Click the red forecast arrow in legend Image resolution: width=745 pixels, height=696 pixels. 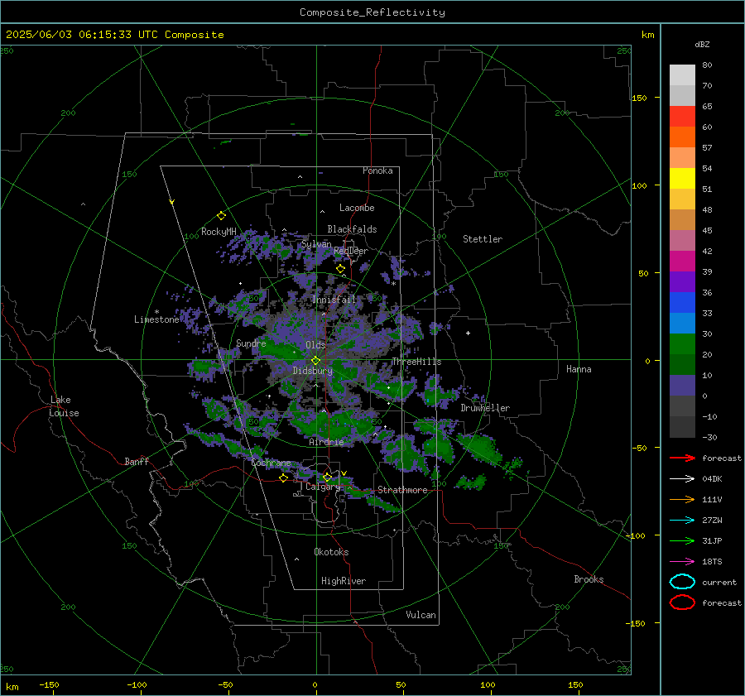pyautogui.click(x=682, y=458)
